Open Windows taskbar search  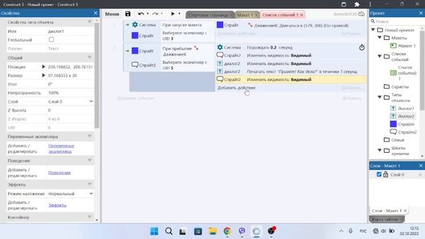coord(169,231)
